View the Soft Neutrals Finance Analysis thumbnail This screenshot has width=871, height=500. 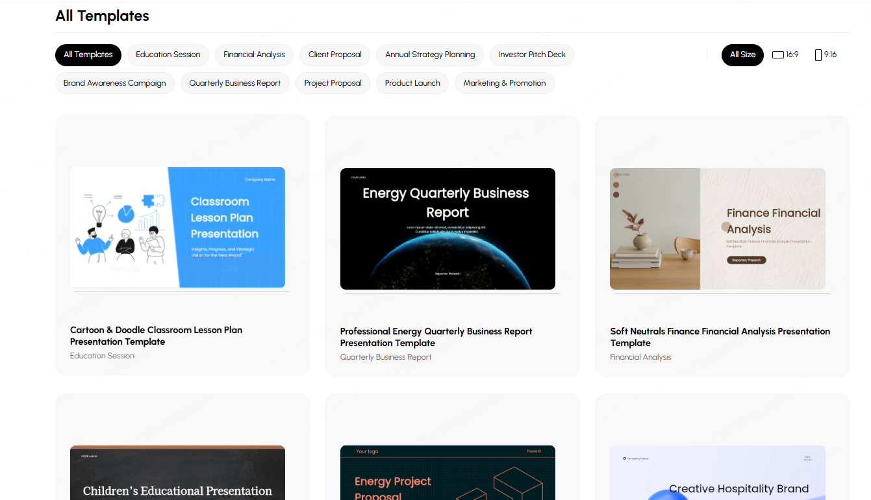click(x=717, y=228)
